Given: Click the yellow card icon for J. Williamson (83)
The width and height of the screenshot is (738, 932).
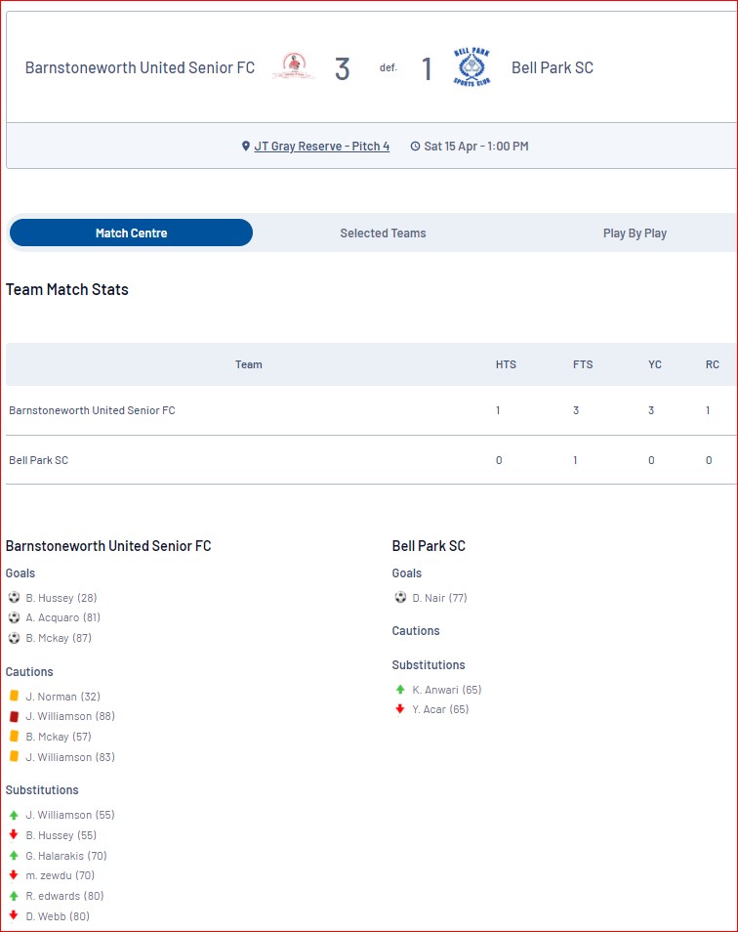Looking at the screenshot, I should coord(15,756).
